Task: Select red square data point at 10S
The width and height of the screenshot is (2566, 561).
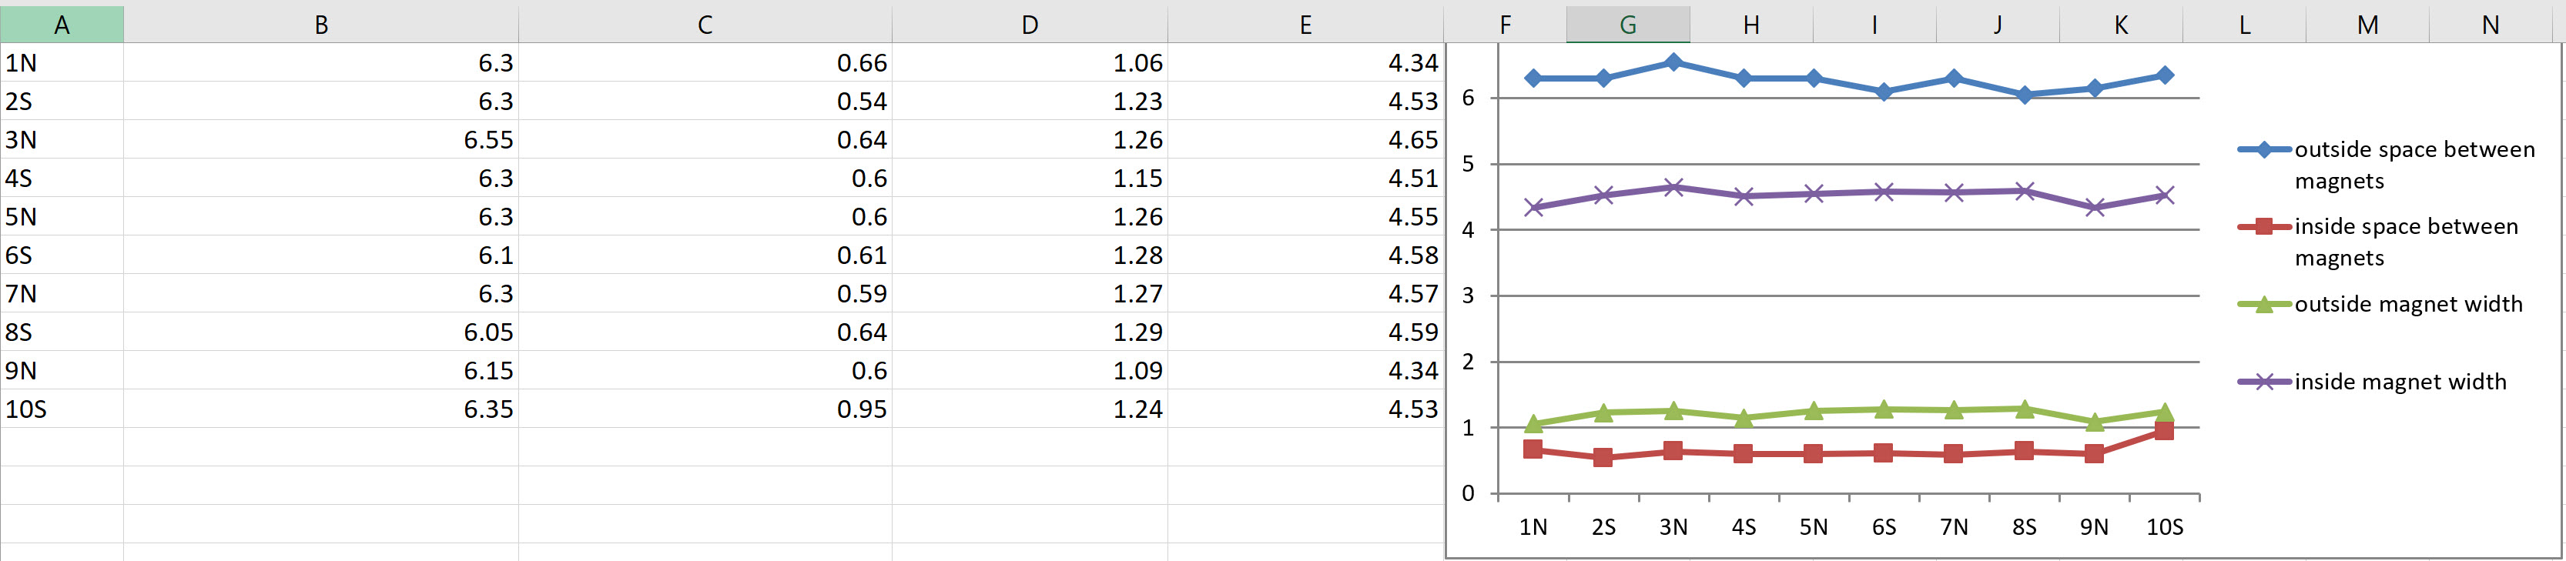Action: click(x=2163, y=431)
